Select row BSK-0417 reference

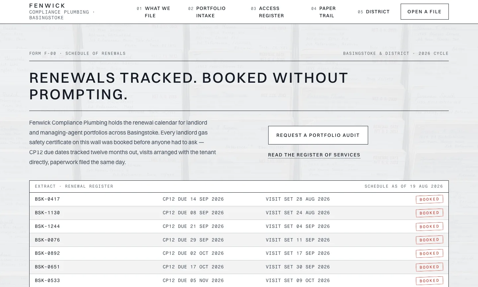47,199
